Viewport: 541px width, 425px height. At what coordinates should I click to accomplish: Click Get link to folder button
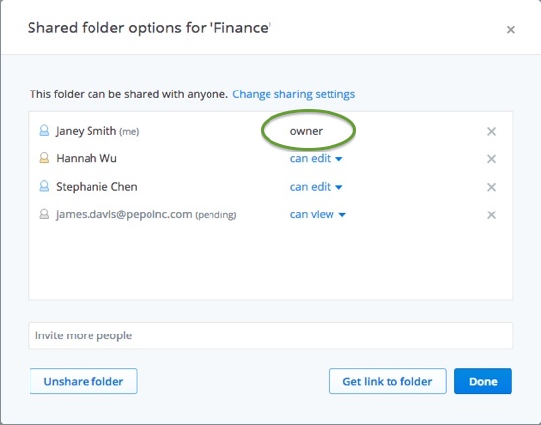point(388,381)
